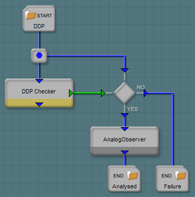Select the END Failure node
Image resolution: width=195 pixels, height=197 pixels.
(x=173, y=178)
